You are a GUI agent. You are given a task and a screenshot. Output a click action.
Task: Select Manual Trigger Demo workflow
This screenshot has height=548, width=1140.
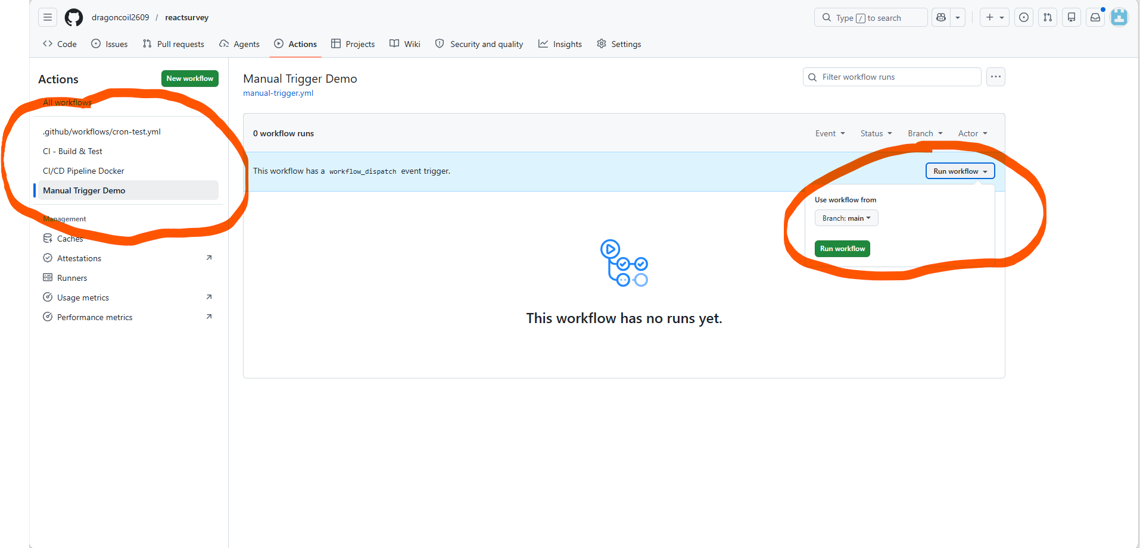[128, 190]
